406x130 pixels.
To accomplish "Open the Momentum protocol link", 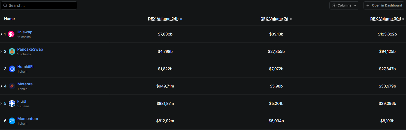I will click(x=28, y=119).
